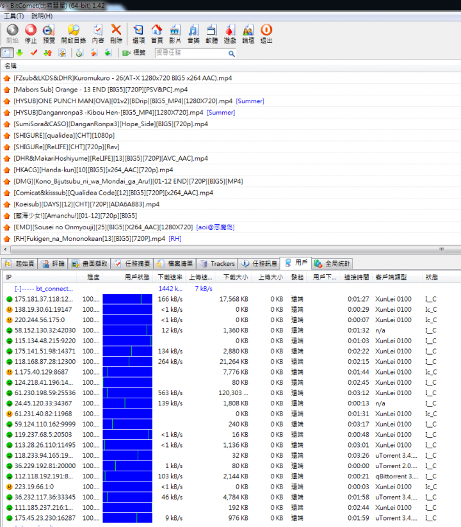Select peer 61.230.198.59:25536 row
The height and width of the screenshot is (527, 461).
[230, 393]
